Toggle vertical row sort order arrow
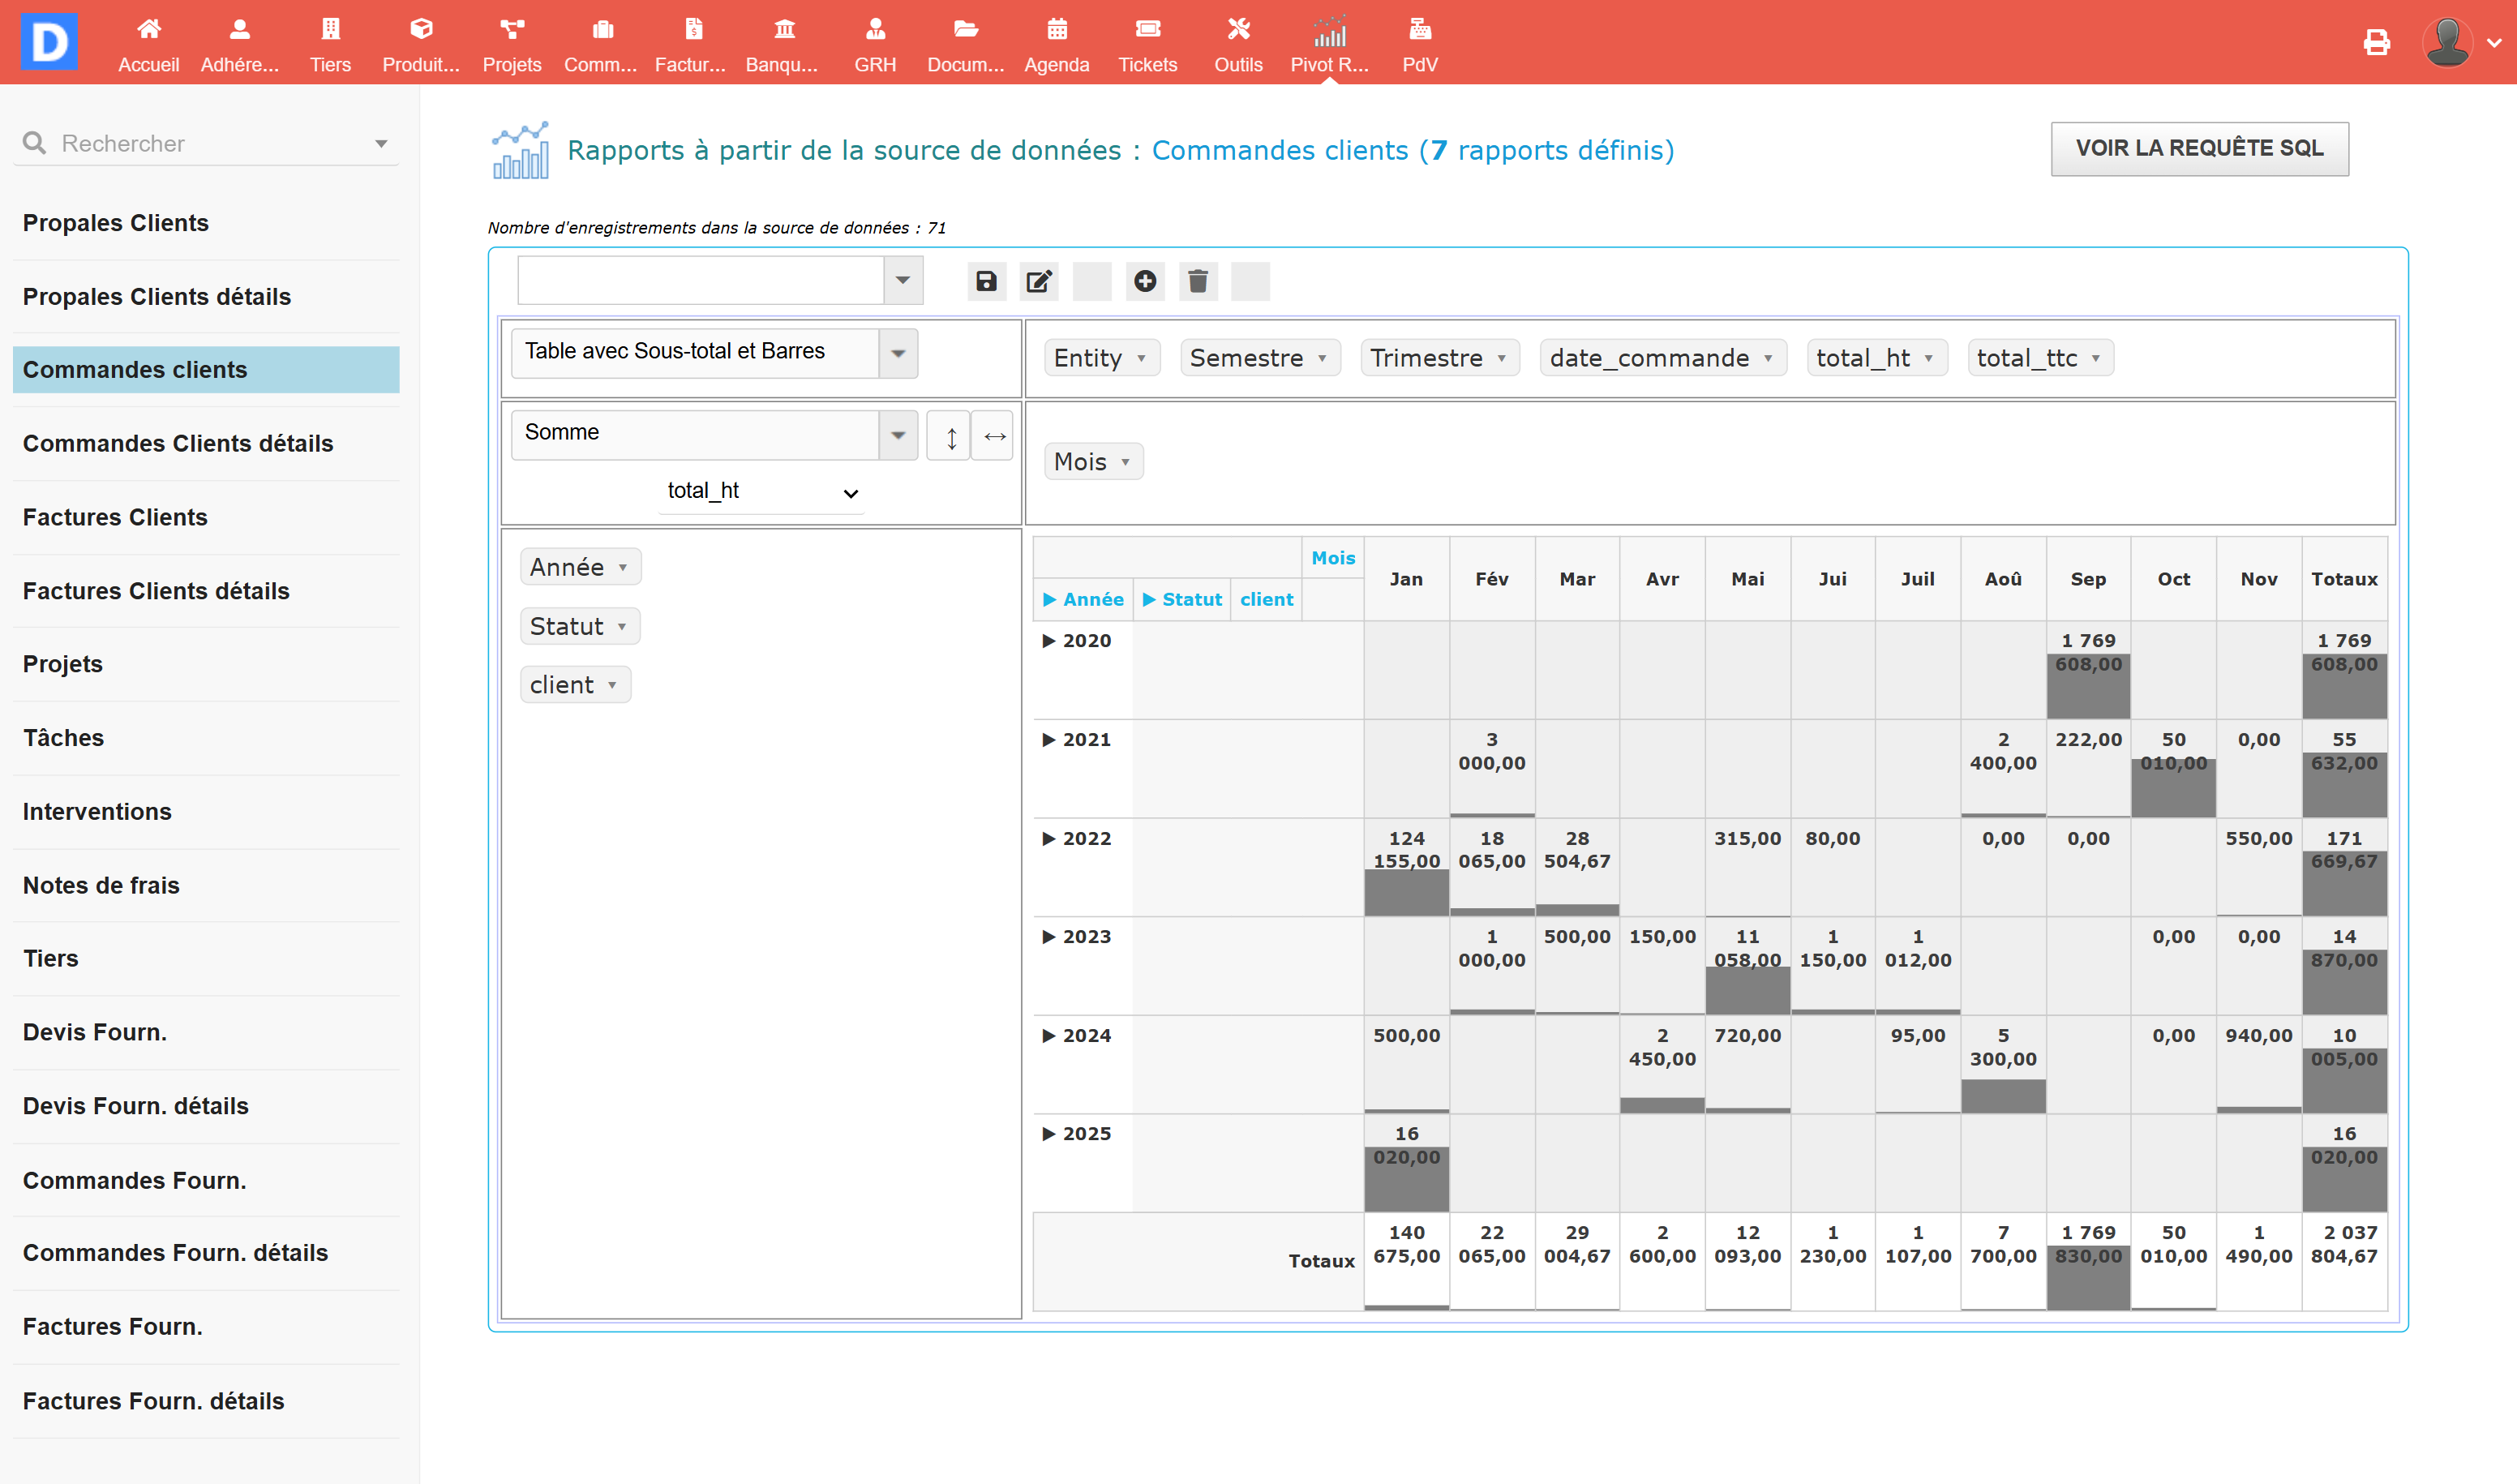Screen dimensions: 2517x1484 (950, 436)
